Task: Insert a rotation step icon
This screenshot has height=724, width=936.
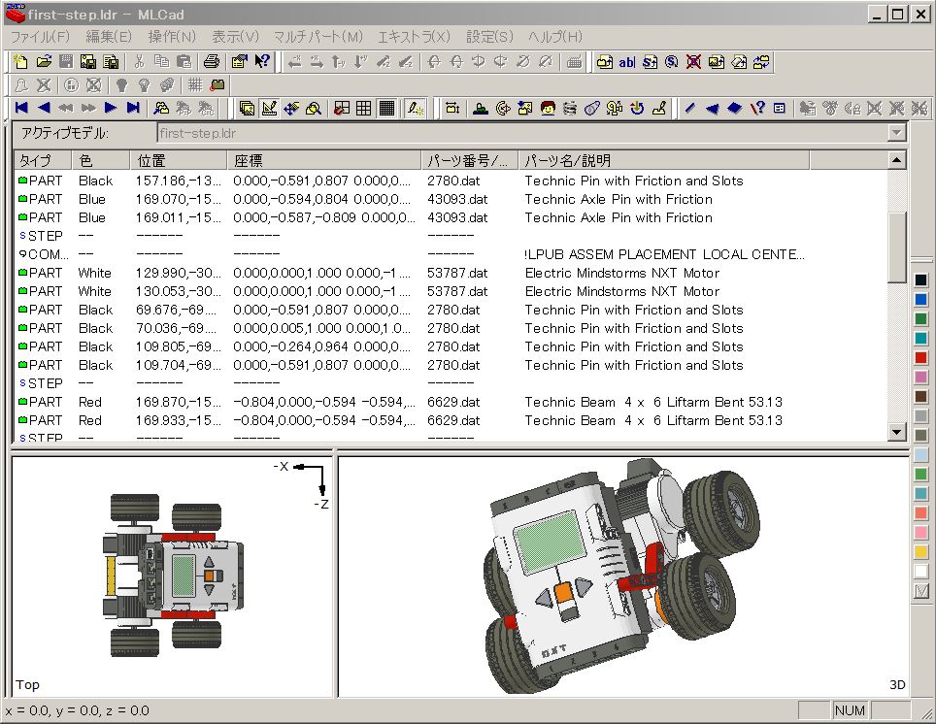Action: click(672, 61)
